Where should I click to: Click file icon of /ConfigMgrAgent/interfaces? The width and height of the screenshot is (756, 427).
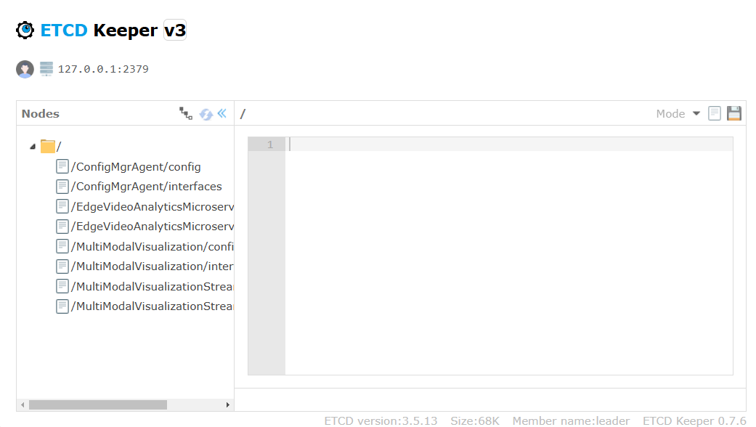pos(62,187)
